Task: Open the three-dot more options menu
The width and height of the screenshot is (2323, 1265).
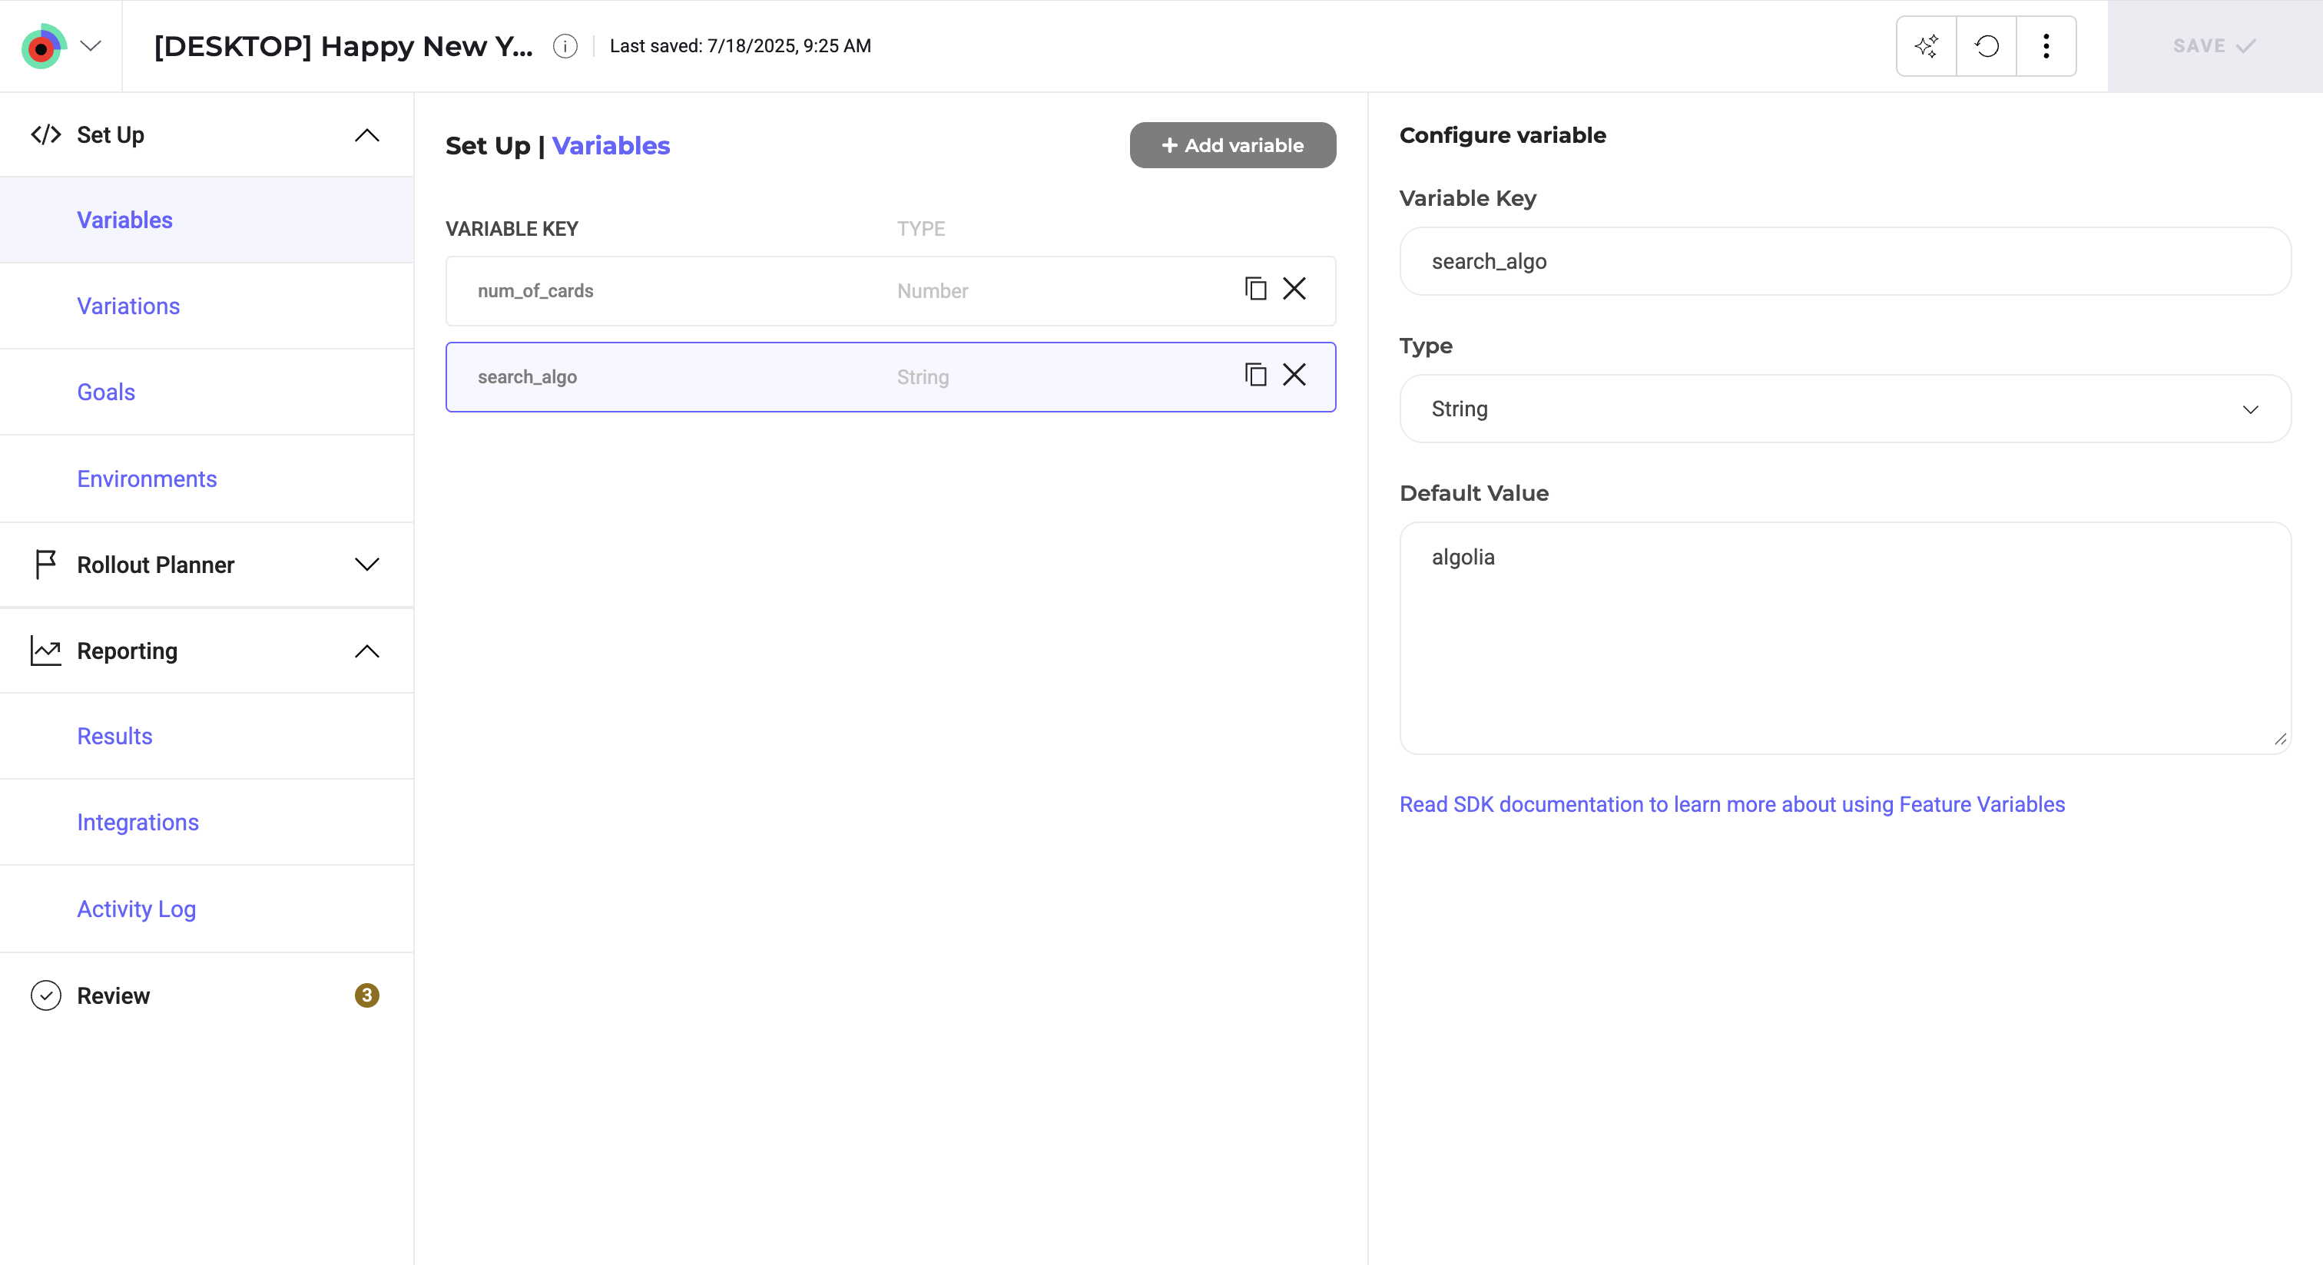Action: point(2046,46)
